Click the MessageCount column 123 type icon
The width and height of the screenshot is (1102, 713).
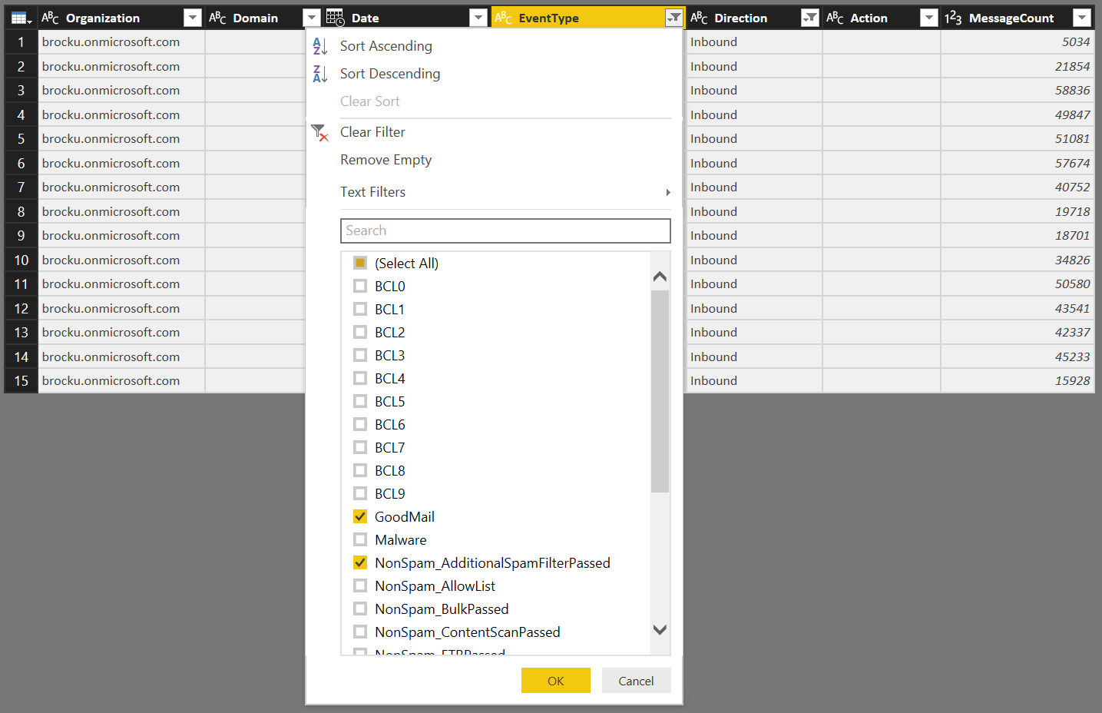[953, 18]
